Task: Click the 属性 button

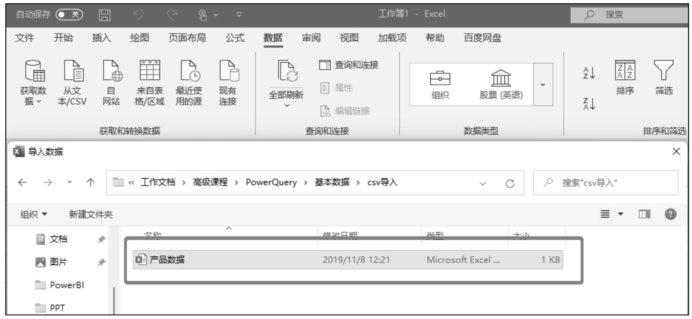Action: [337, 88]
